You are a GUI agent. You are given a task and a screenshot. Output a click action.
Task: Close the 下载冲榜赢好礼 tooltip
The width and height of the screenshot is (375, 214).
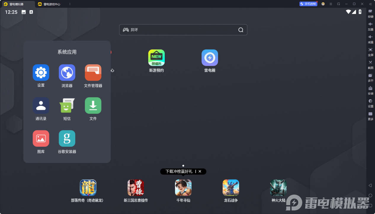pyautogui.click(x=200, y=171)
